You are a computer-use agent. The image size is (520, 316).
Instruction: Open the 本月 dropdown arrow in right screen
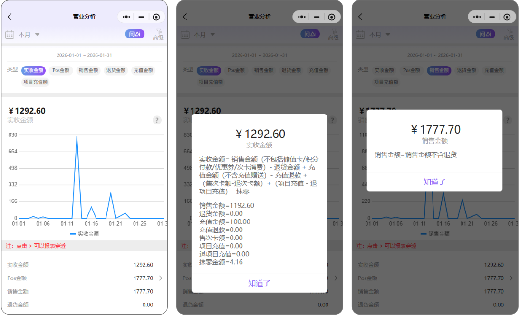point(388,35)
